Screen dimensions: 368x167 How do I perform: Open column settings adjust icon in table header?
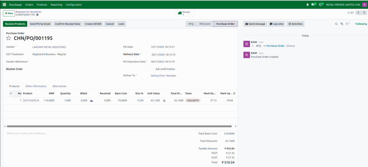click(234, 93)
